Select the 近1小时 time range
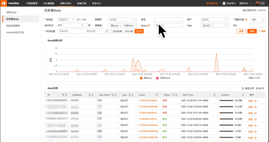This screenshot has height=142, width=269. [129, 31]
